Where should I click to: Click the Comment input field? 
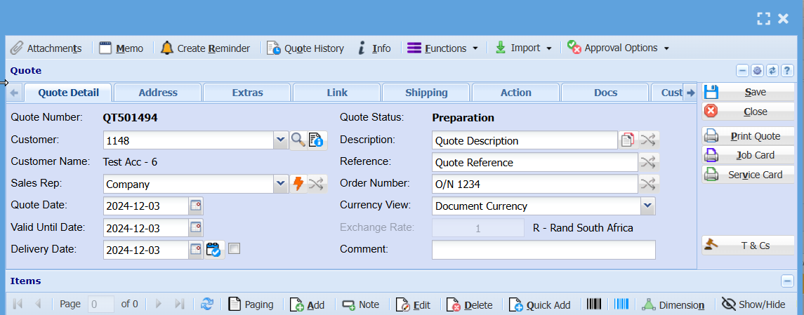pos(543,250)
